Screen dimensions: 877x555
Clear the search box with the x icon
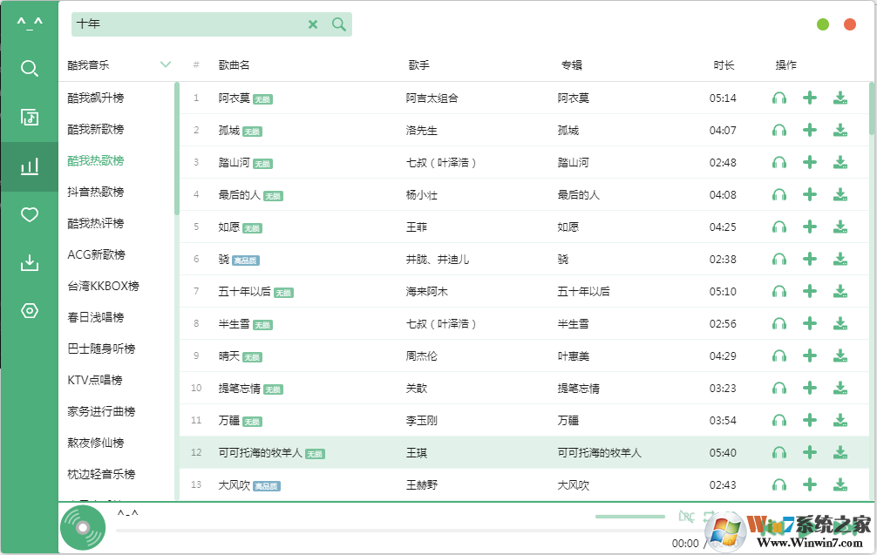(313, 24)
